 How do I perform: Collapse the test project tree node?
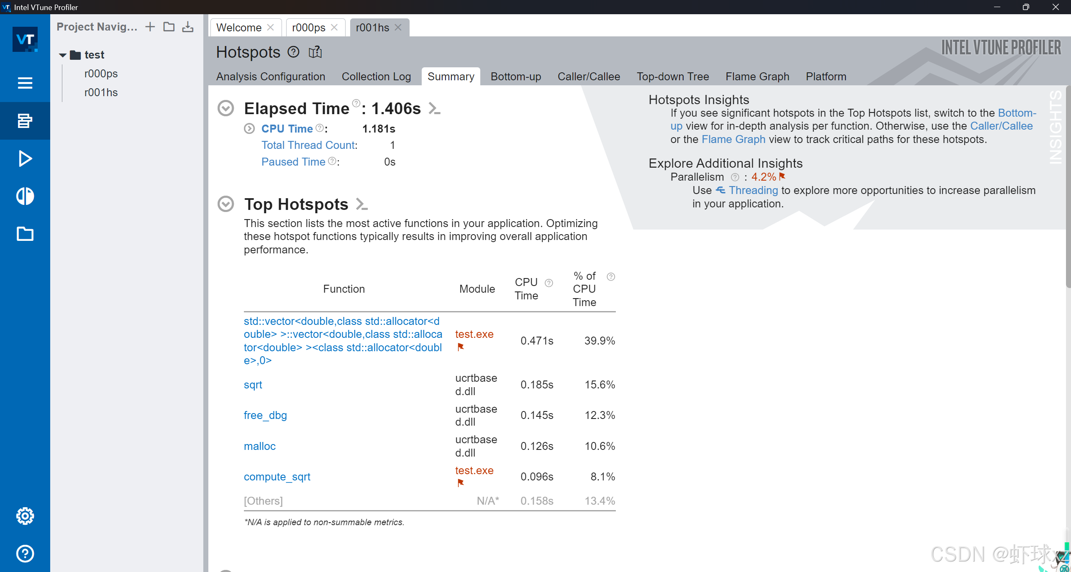click(x=63, y=55)
